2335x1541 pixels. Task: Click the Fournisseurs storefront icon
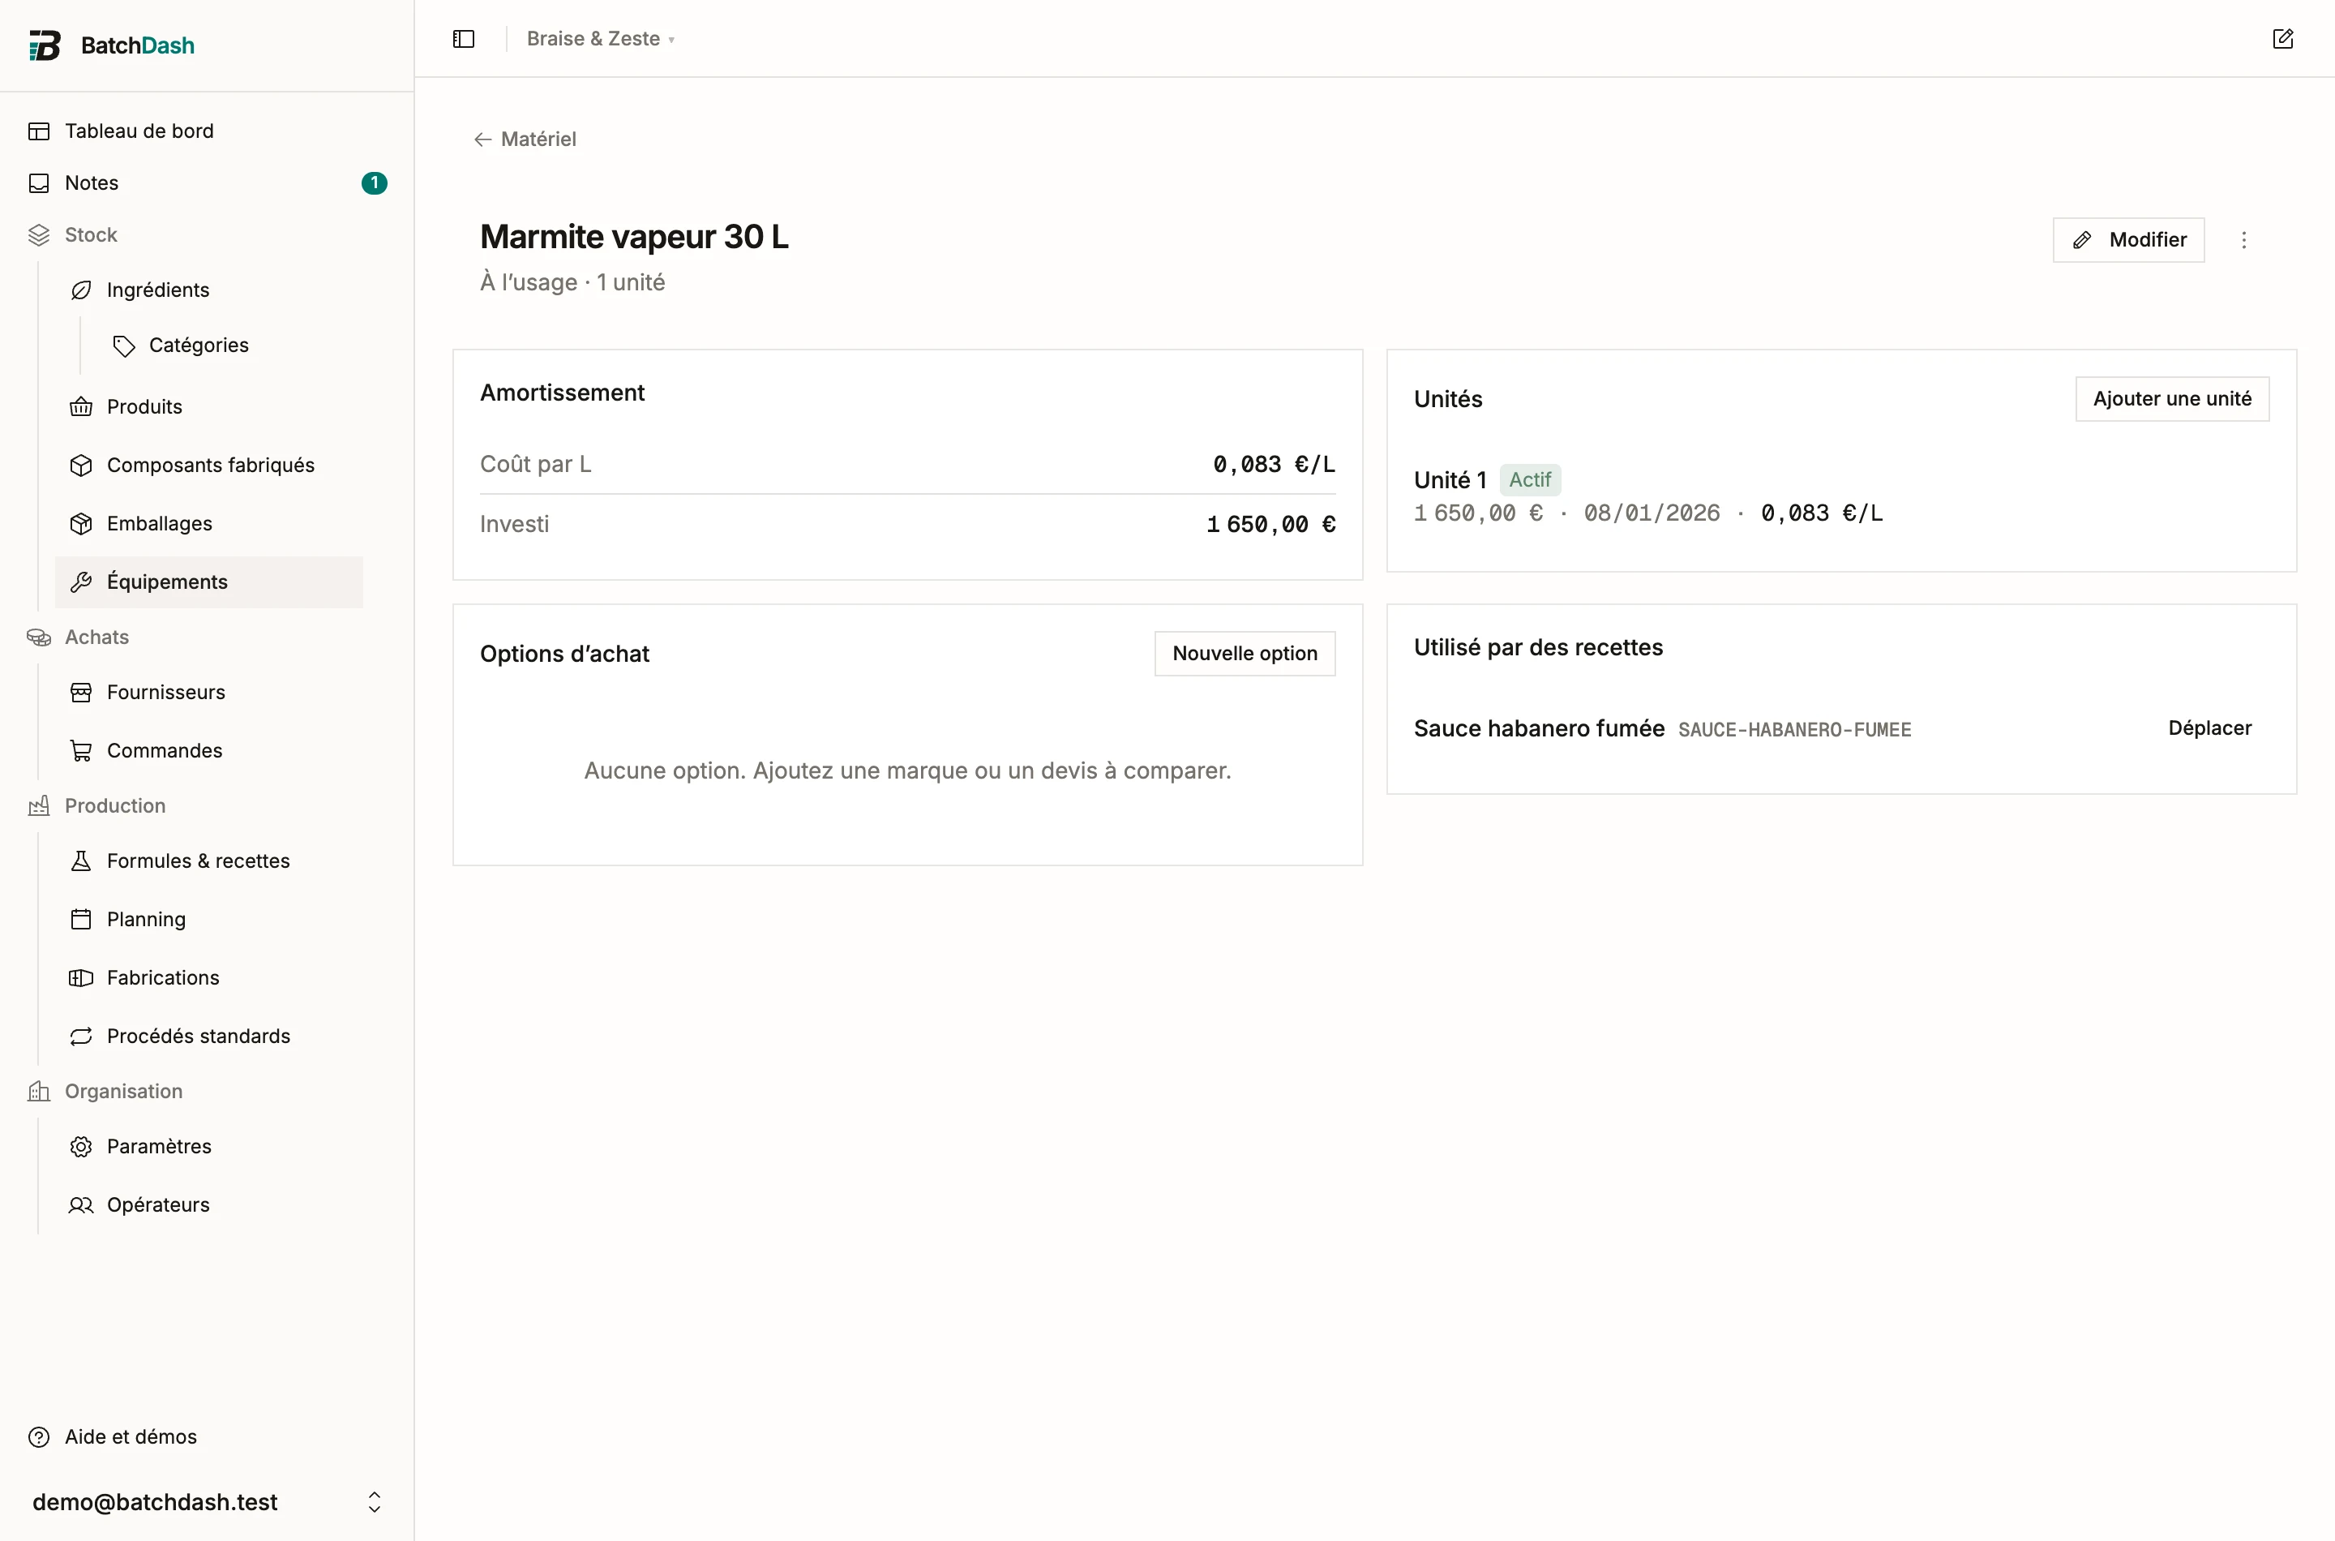82,692
